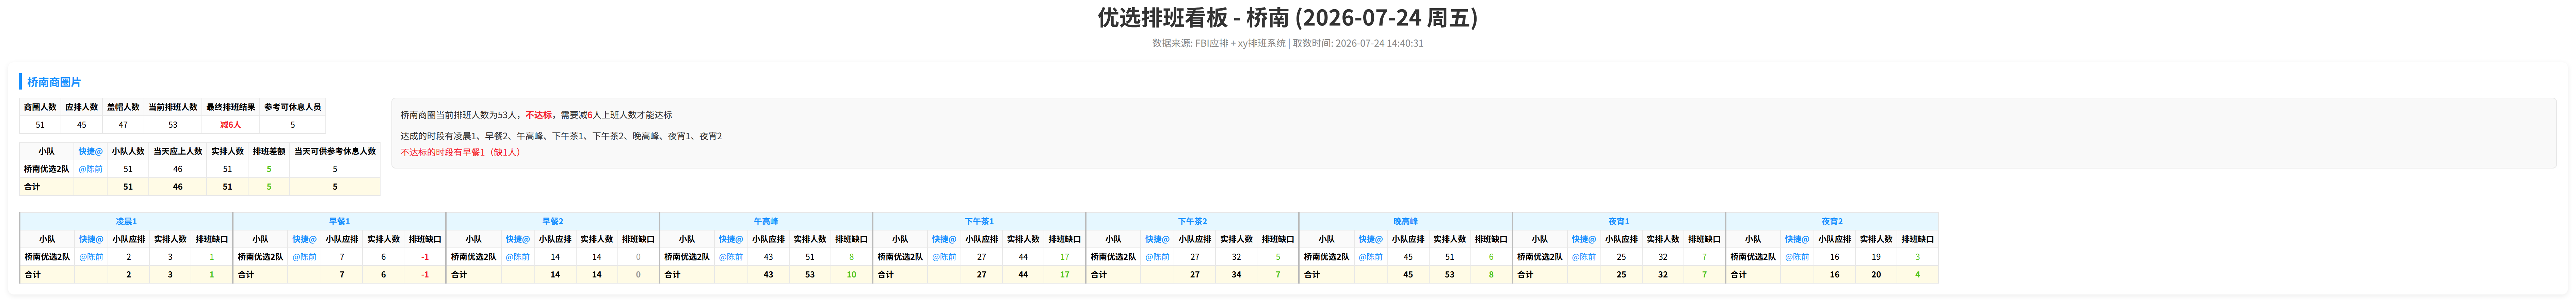This screenshot has width=2576, height=304.
Task: Click the @陈前 link in the 夜宵2 table
Action: click(x=1797, y=257)
